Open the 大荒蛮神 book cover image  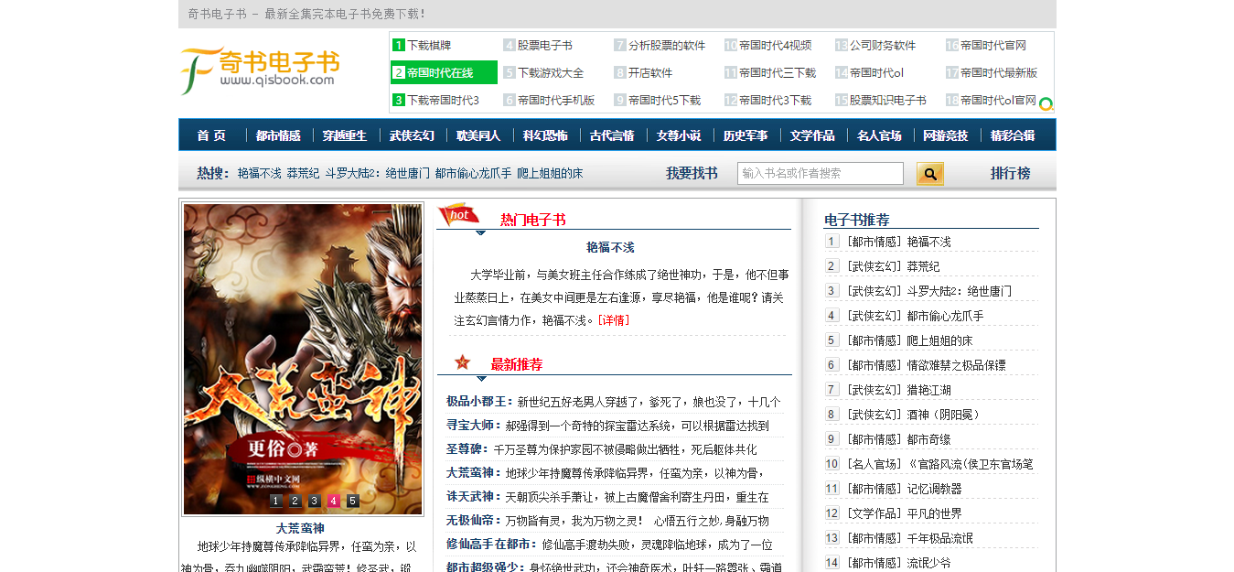point(303,359)
